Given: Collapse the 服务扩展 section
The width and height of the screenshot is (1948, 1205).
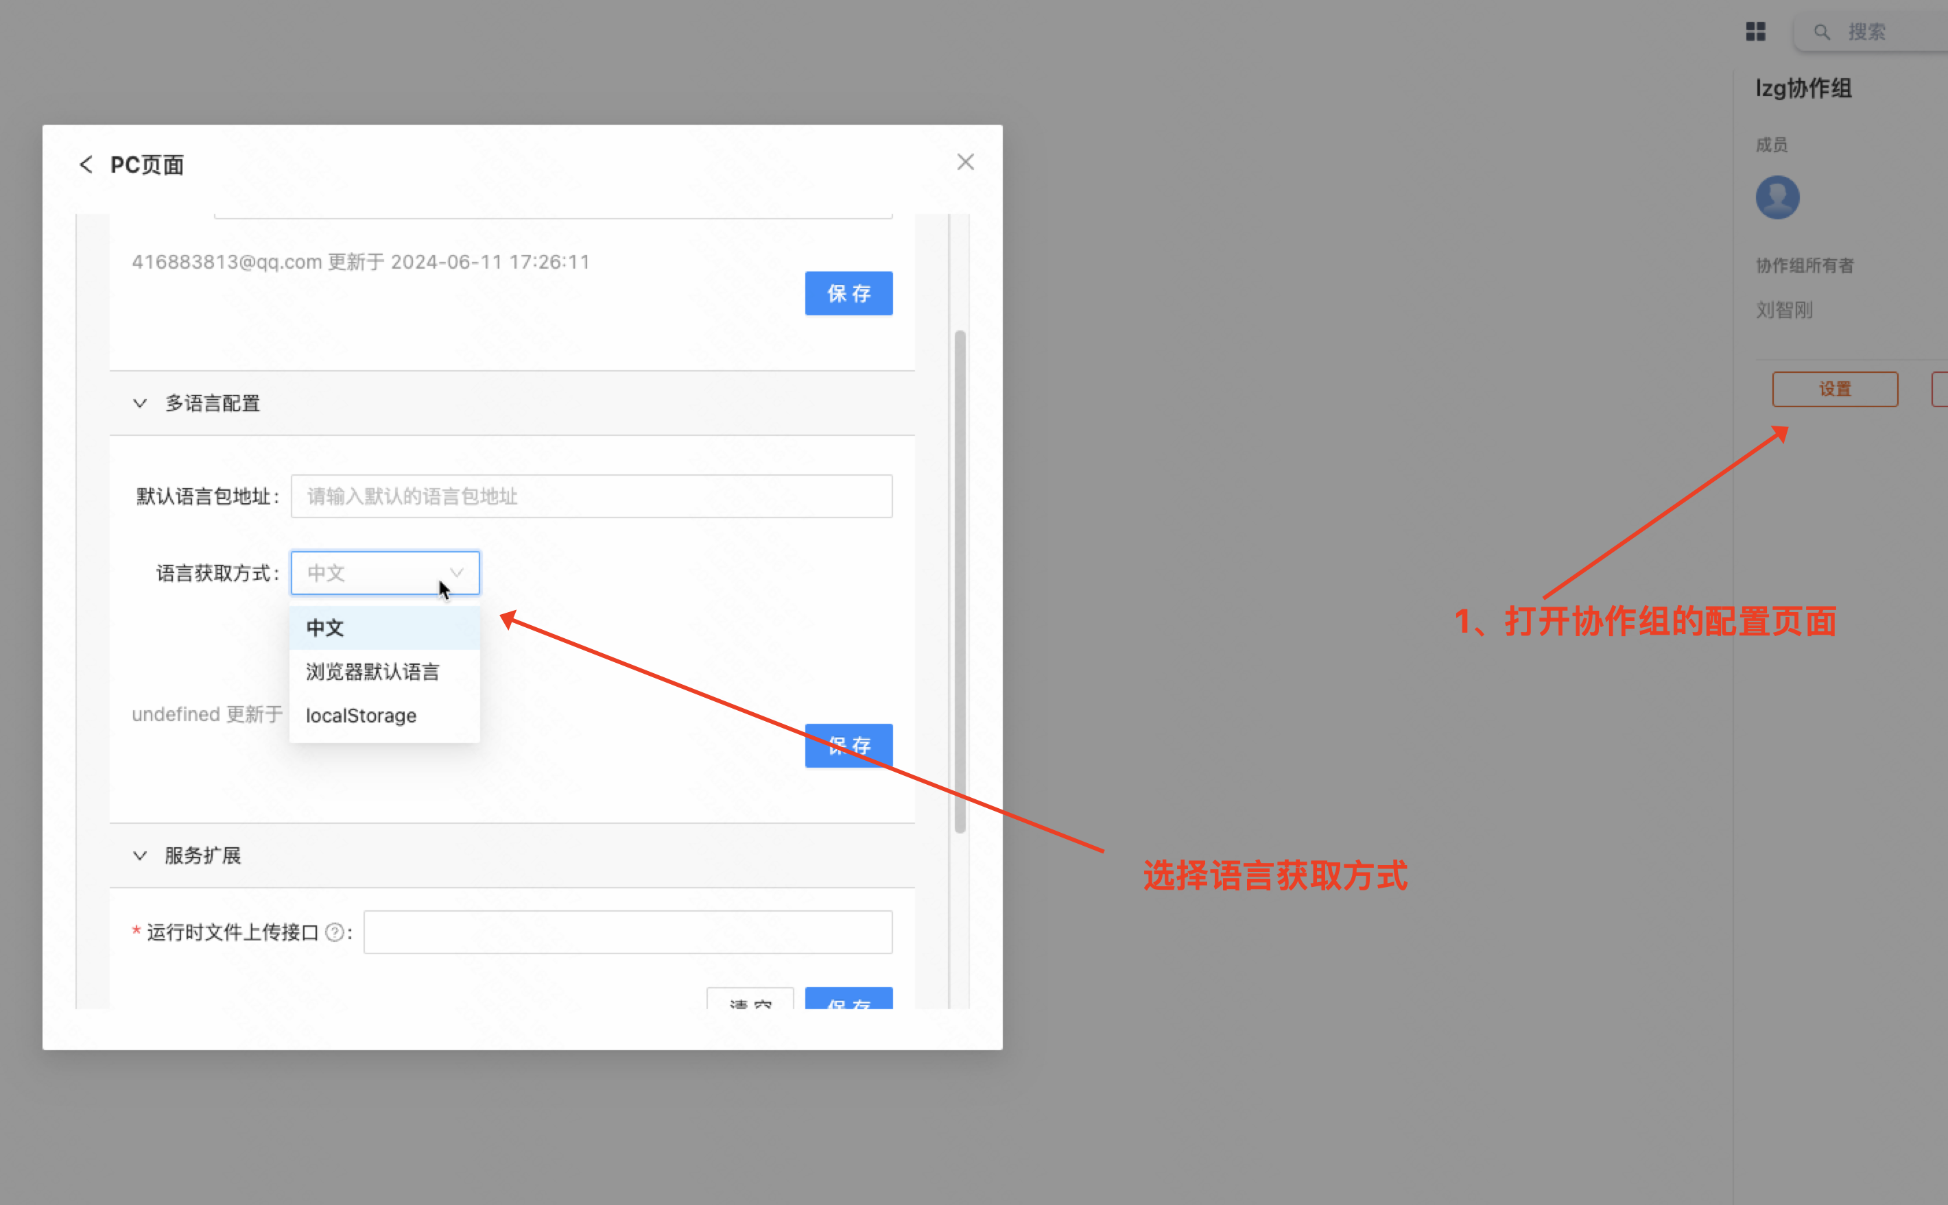Looking at the screenshot, I should 139,855.
